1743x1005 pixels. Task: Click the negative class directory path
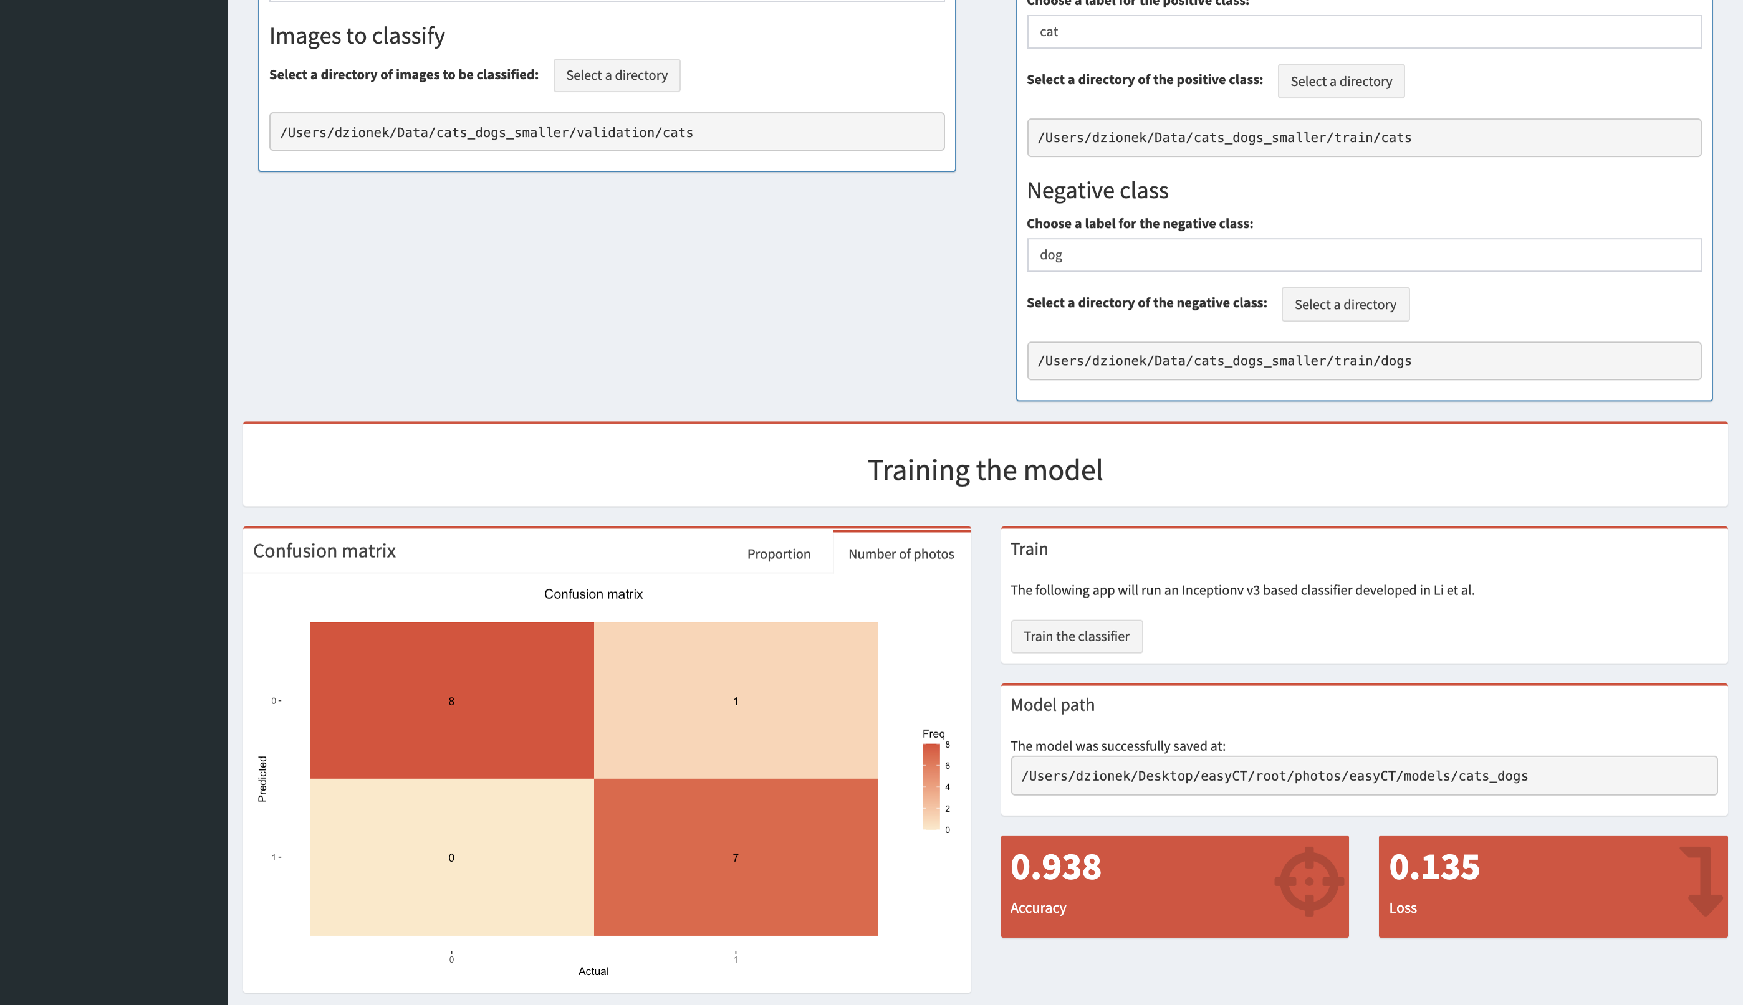point(1362,360)
